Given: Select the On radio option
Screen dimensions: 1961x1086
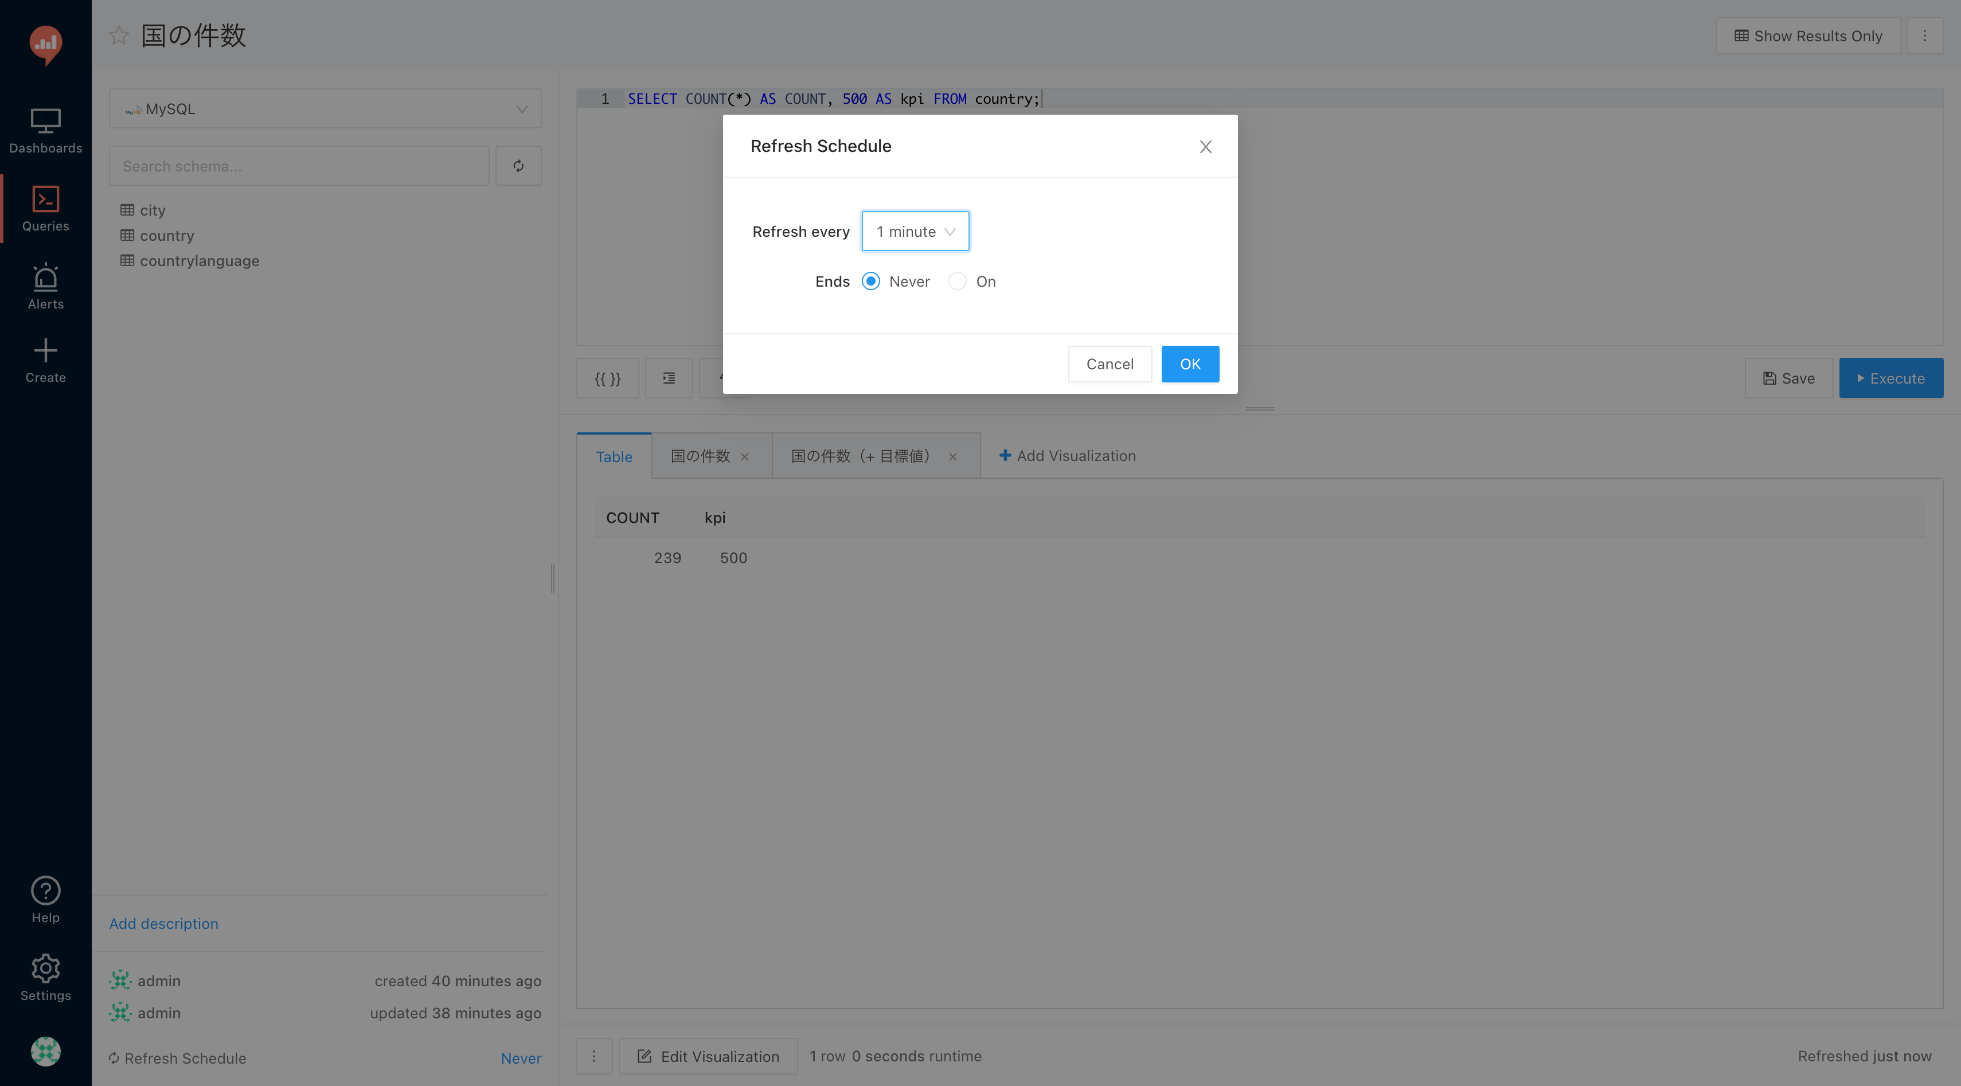Looking at the screenshot, I should coord(958,282).
